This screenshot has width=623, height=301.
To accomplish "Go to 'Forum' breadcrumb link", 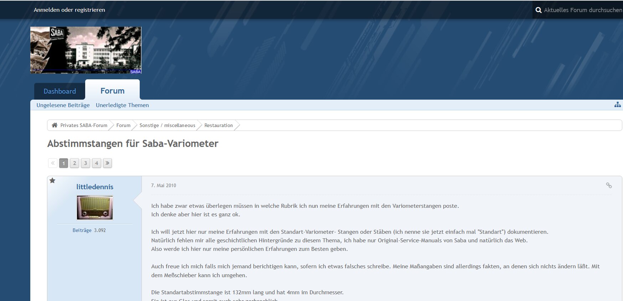I will pos(123,125).
